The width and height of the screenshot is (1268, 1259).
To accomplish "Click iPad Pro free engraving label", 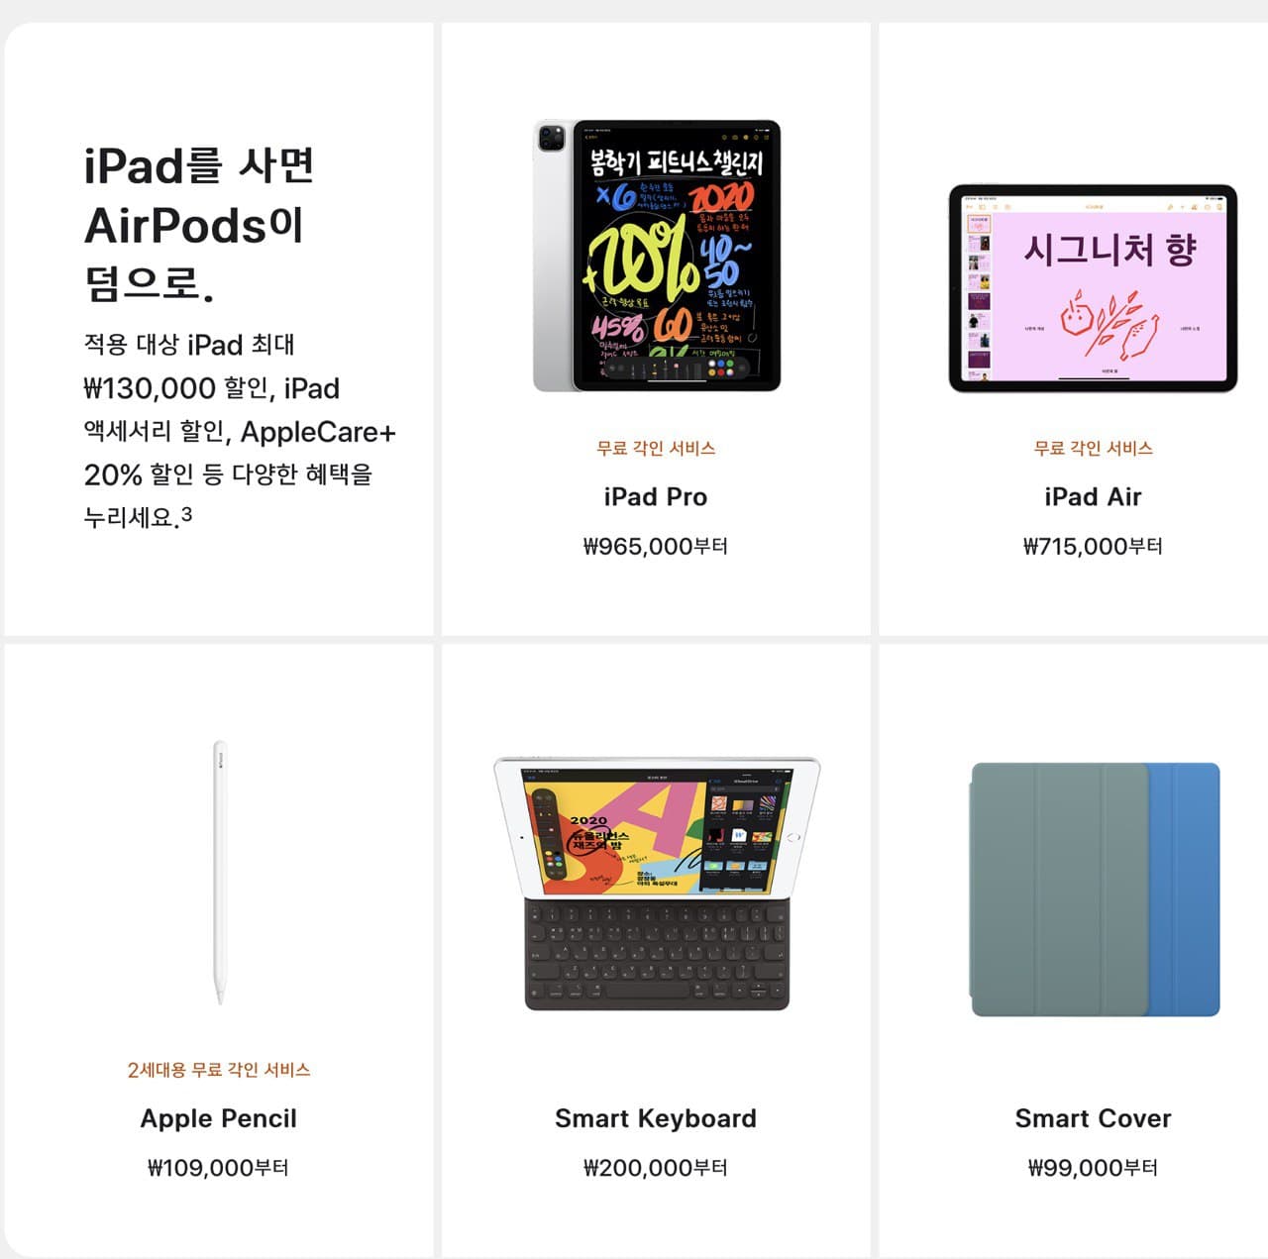I will (x=656, y=448).
